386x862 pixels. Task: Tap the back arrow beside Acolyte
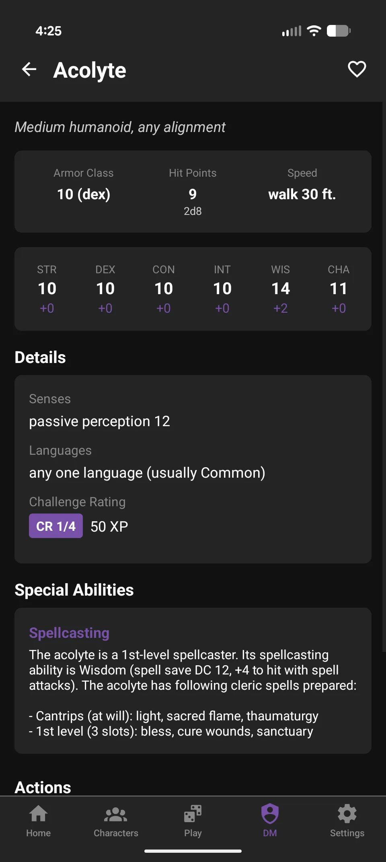(x=29, y=69)
